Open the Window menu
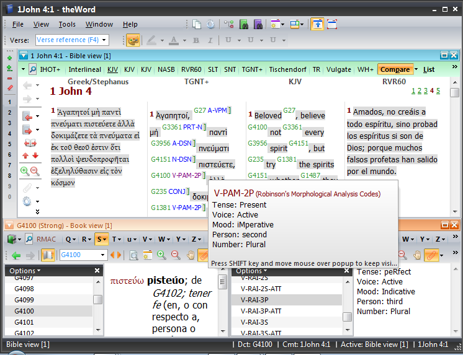This screenshot has height=355, width=463. tap(99, 24)
